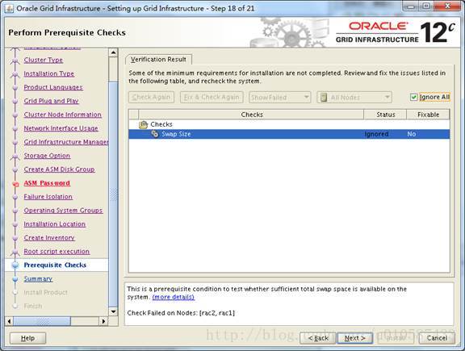Click the step list scroll-up arrow
The width and height of the screenshot is (465, 351).
(x=113, y=52)
